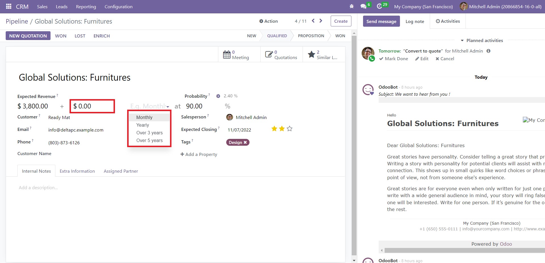
Task: Open Similar Leads star icon
Action: tap(311, 54)
